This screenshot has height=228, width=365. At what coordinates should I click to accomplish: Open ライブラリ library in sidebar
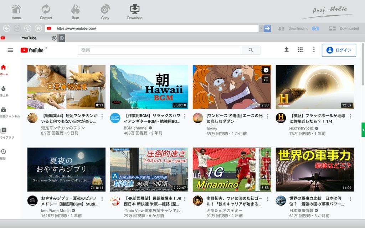[7, 133]
